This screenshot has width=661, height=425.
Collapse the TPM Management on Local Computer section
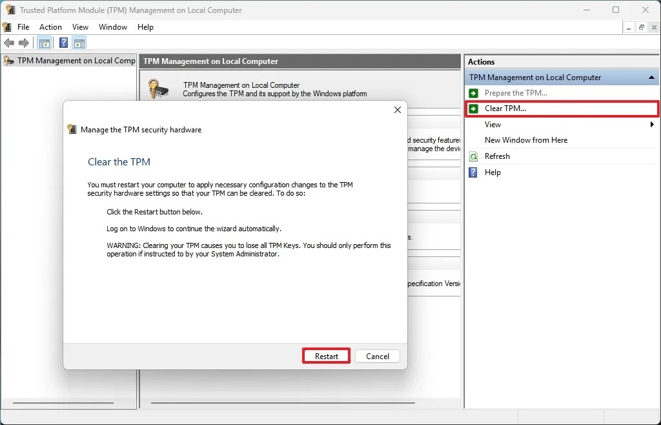[651, 77]
